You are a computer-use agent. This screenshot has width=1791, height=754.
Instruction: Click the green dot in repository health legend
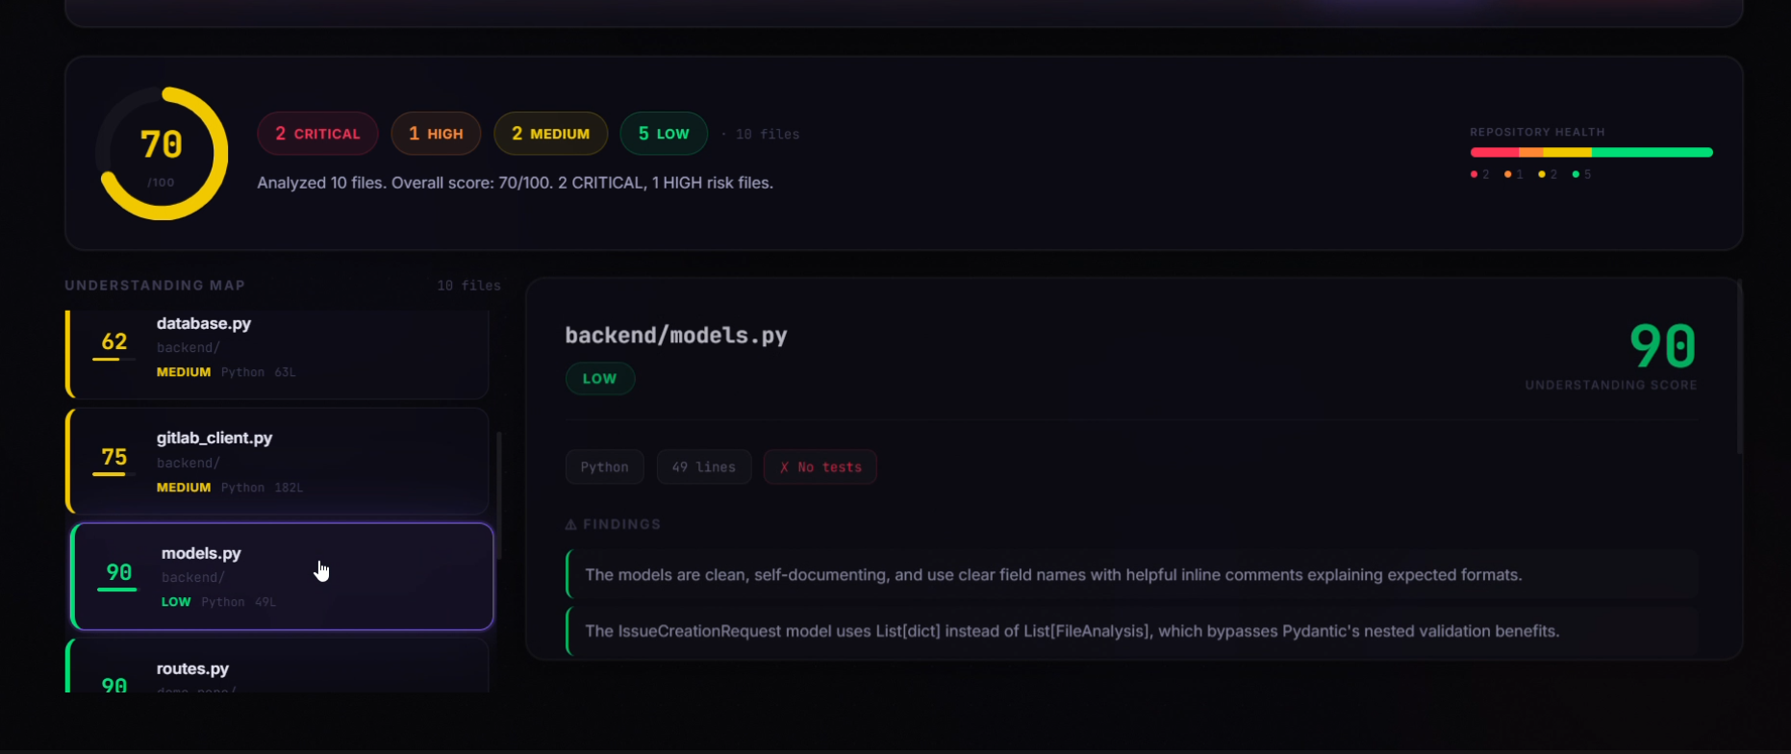[1576, 174]
